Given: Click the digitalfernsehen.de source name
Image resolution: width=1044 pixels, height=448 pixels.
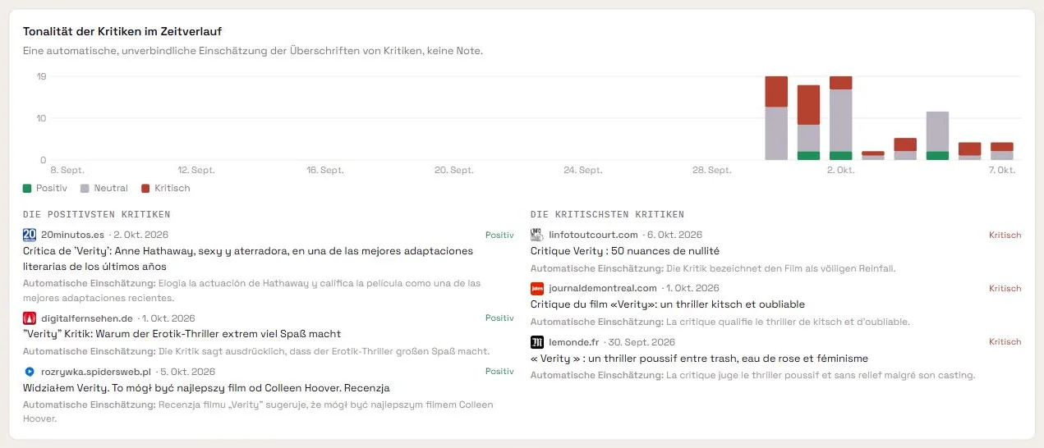Looking at the screenshot, I should (87, 318).
